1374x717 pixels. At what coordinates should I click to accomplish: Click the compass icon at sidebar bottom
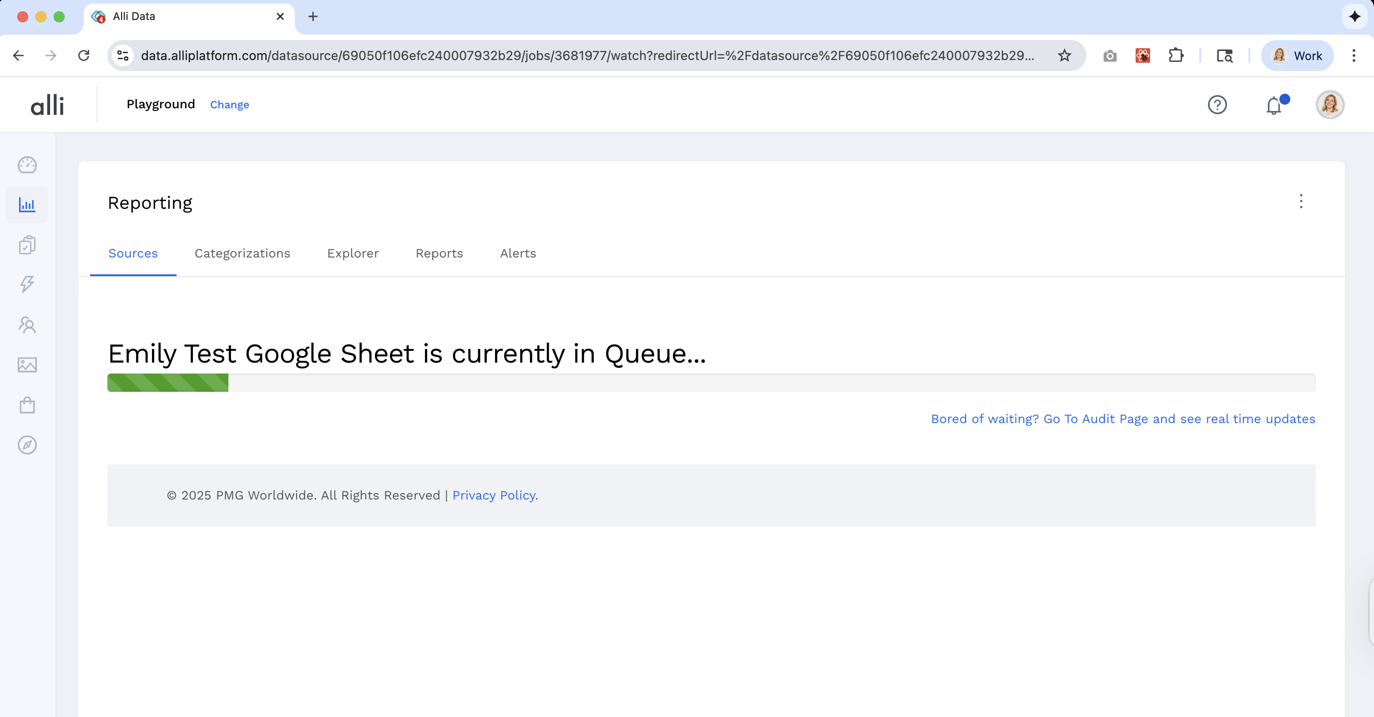pyautogui.click(x=27, y=445)
